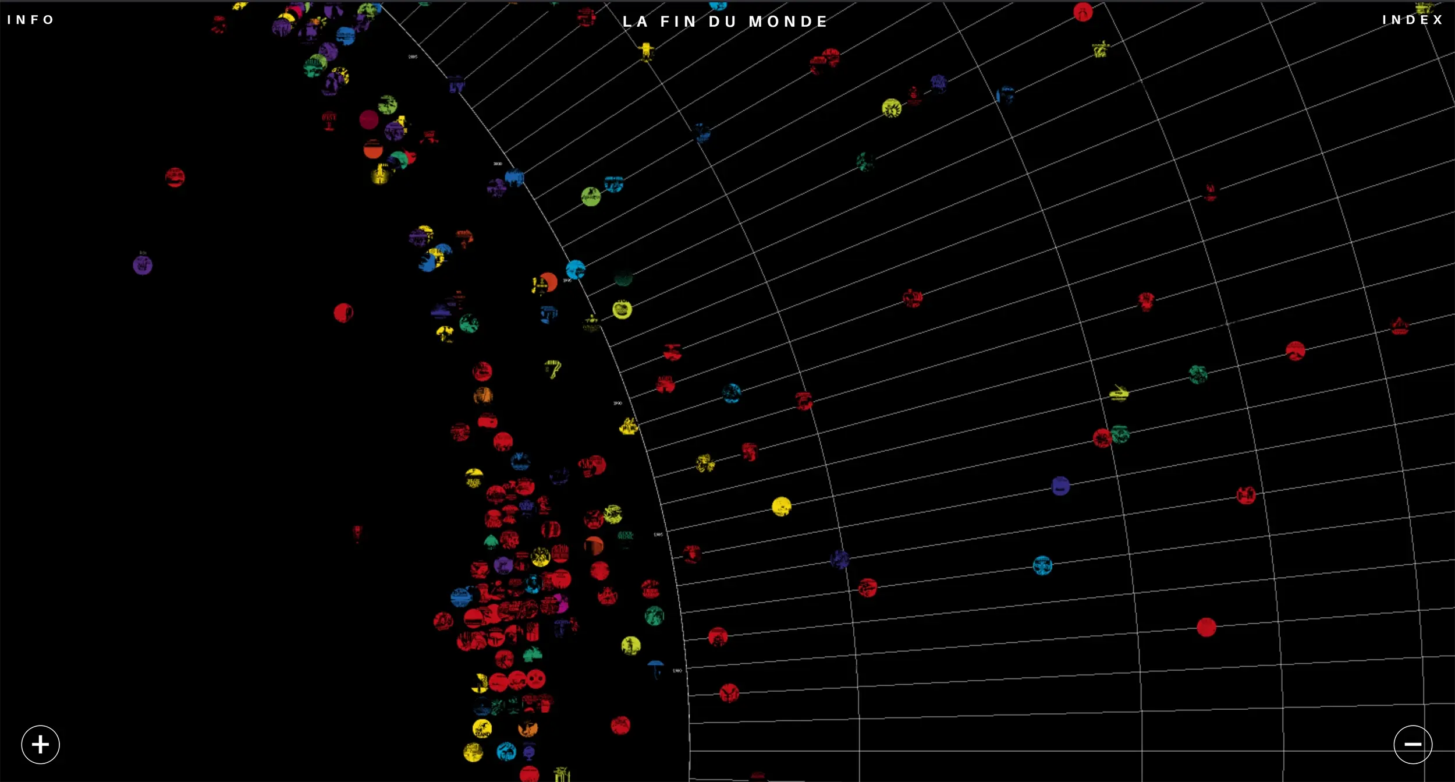Select the lime green badge beside the cyan one

[x=591, y=196]
